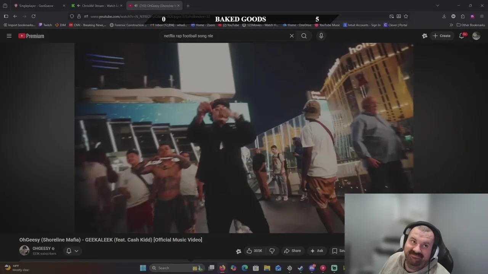
Task: Click the sparkle icon left of Create
Action: pos(425,36)
